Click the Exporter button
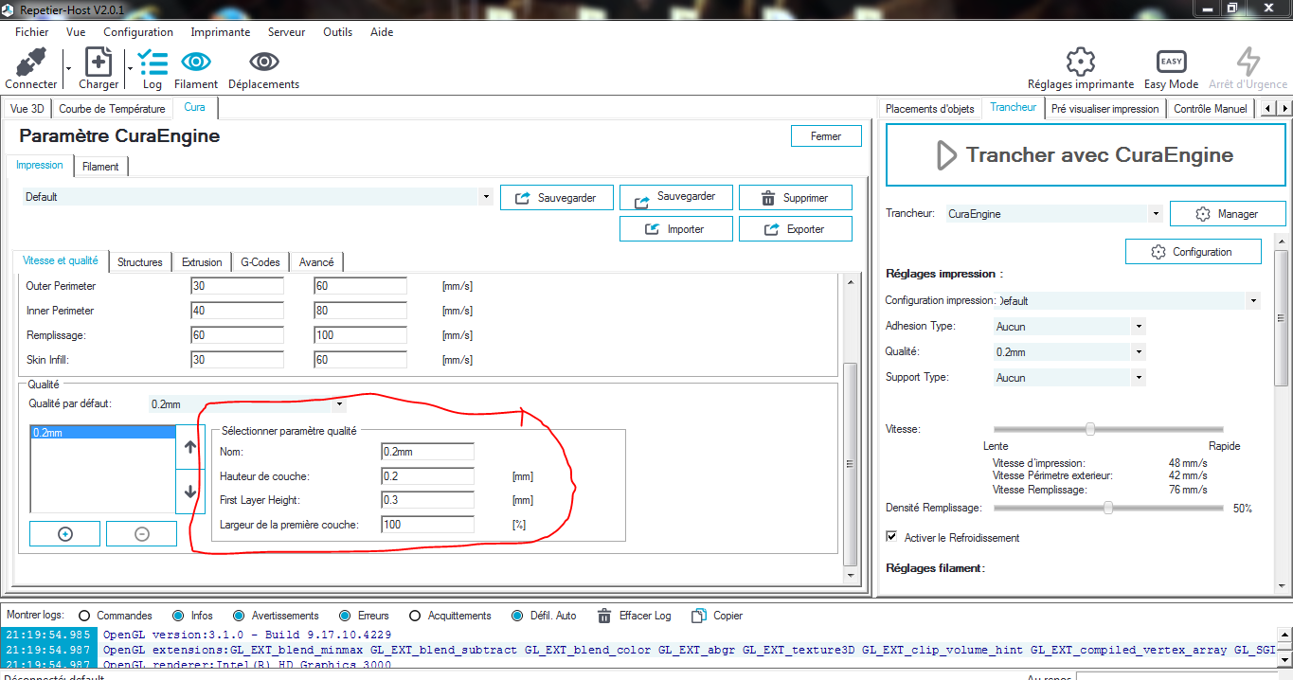Viewport: 1293px width, 680px height. coord(796,229)
